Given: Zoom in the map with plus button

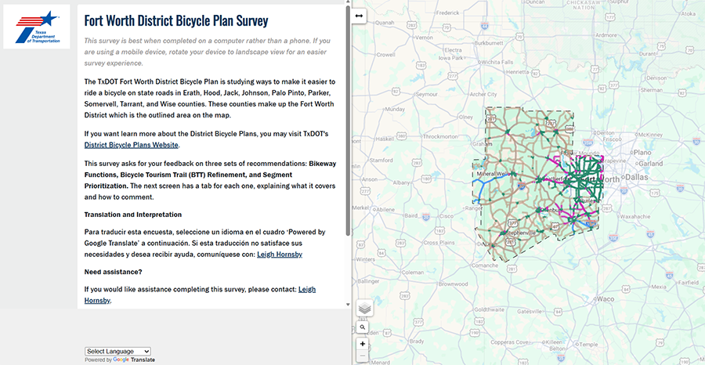Looking at the screenshot, I should 363,344.
